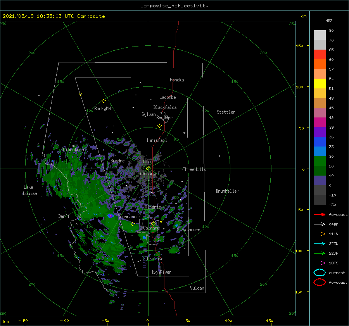The height and width of the screenshot is (326, 349).
Task: Click the Lacombe city label
Action: click(168, 97)
